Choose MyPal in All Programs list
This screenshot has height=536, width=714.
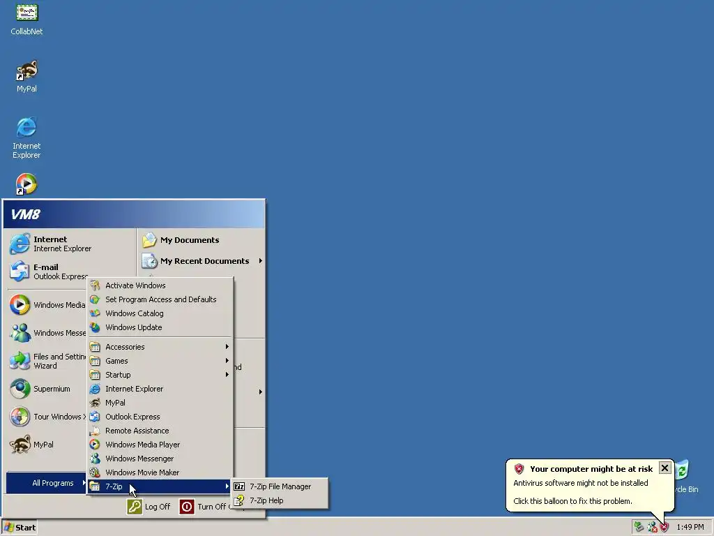pos(160,403)
